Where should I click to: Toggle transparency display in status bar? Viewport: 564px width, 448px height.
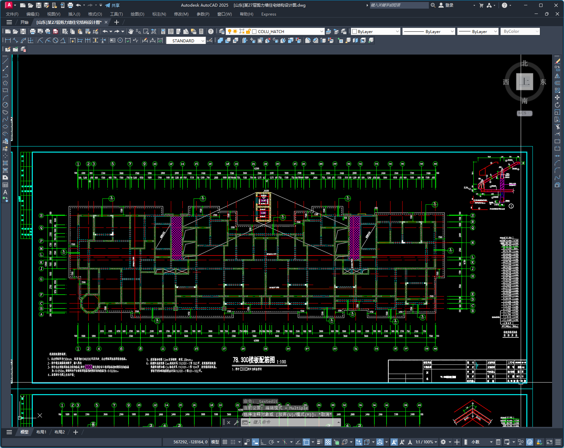click(x=328, y=442)
